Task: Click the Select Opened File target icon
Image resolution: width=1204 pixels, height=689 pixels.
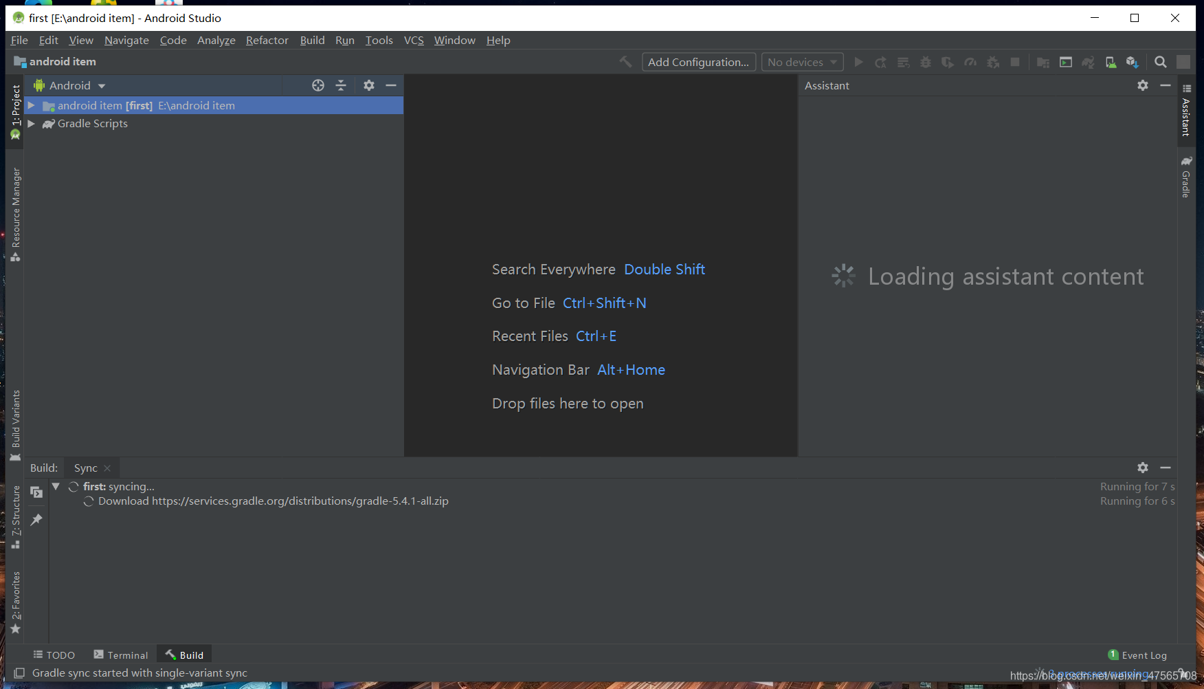Action: click(x=318, y=85)
